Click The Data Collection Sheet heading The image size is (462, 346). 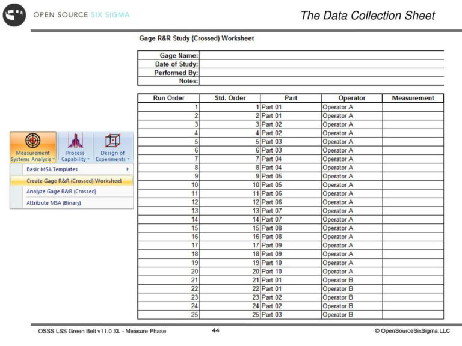pos(368,16)
